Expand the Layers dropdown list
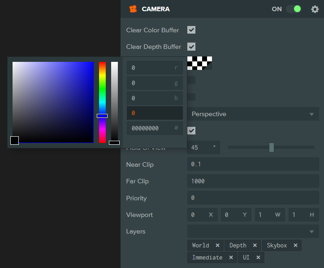Viewport: 324px width, 268px height. [253, 231]
